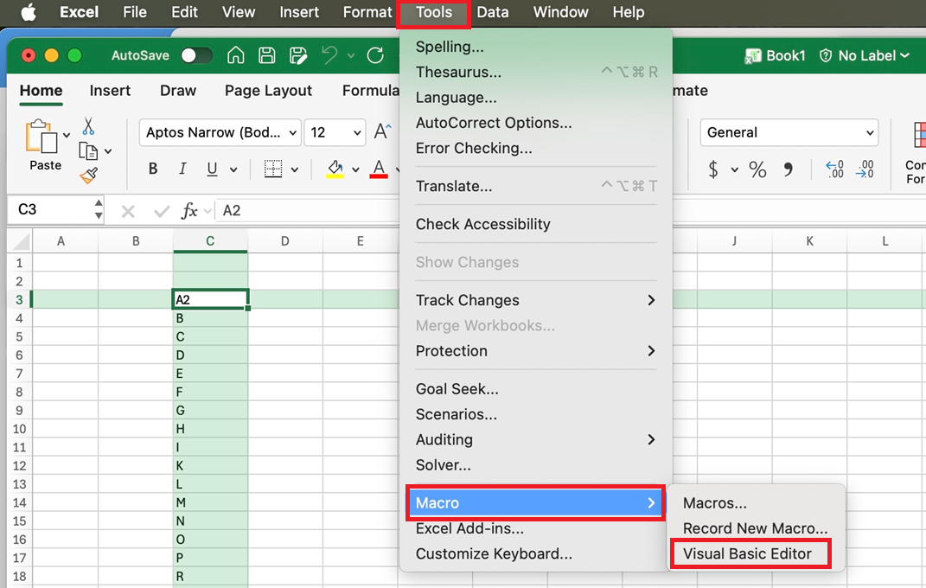Screen dimensions: 926x588
Task: Expand the Fill Color options arrow
Action: [355, 170]
